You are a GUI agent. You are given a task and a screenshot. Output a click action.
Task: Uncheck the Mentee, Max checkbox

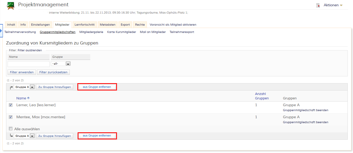pos(11,117)
